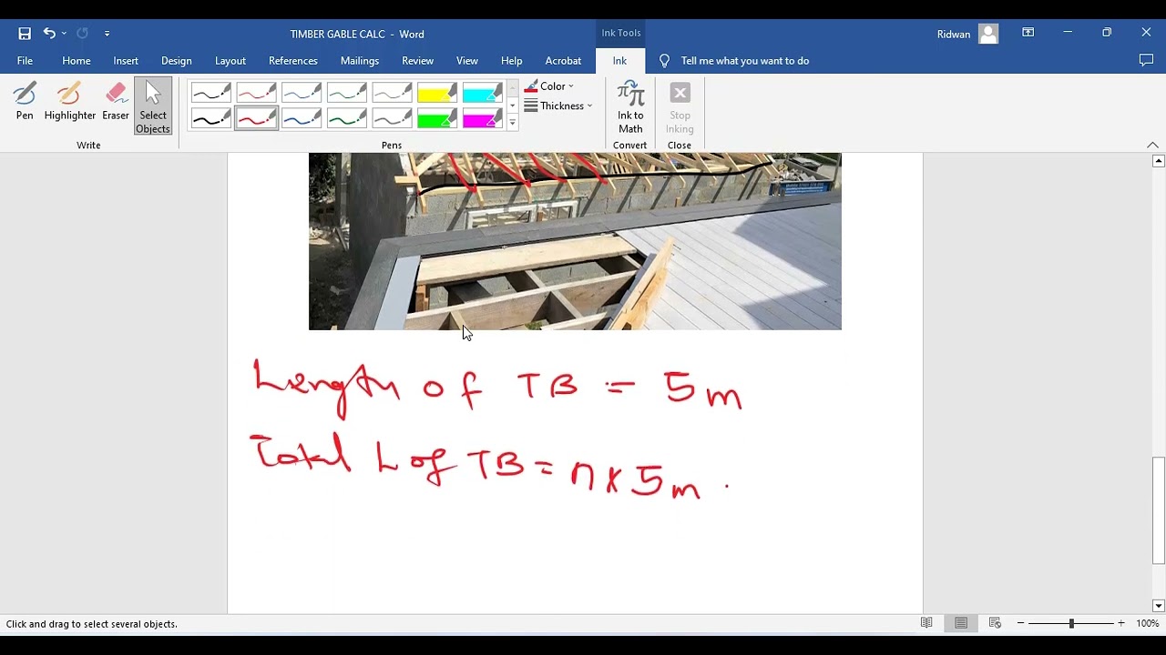
Task: Click Ink to Math convert button
Action: pos(630,107)
